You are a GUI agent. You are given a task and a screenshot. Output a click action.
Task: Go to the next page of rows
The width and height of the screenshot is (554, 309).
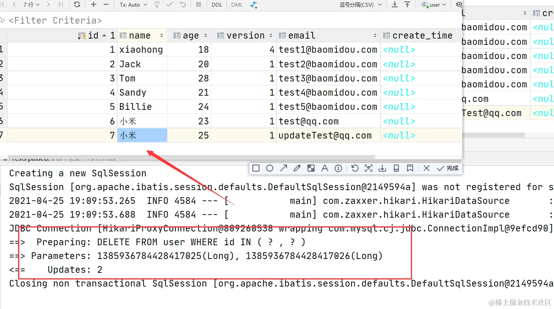tap(48, 5)
